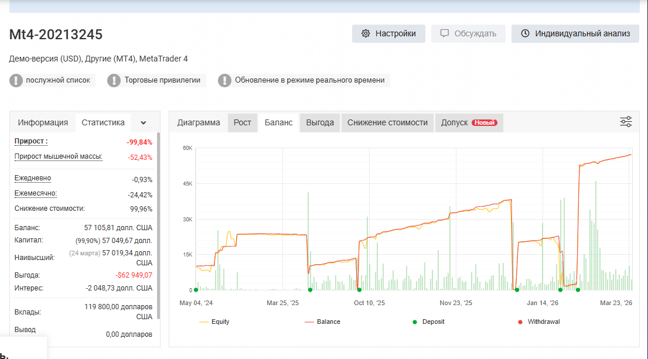Toggle Equity series in chart legend
648x359 pixels.
(214, 322)
